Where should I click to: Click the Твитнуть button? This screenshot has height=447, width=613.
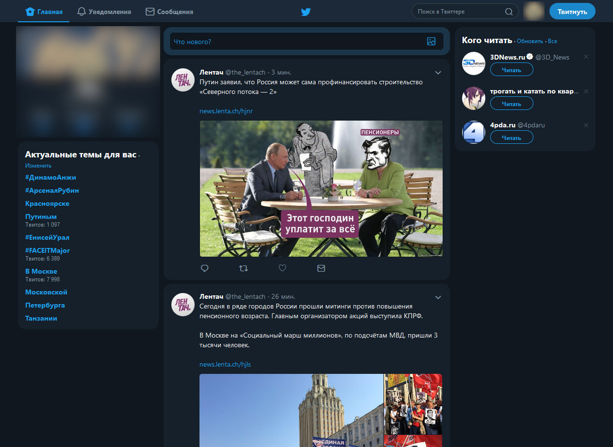(x=572, y=12)
